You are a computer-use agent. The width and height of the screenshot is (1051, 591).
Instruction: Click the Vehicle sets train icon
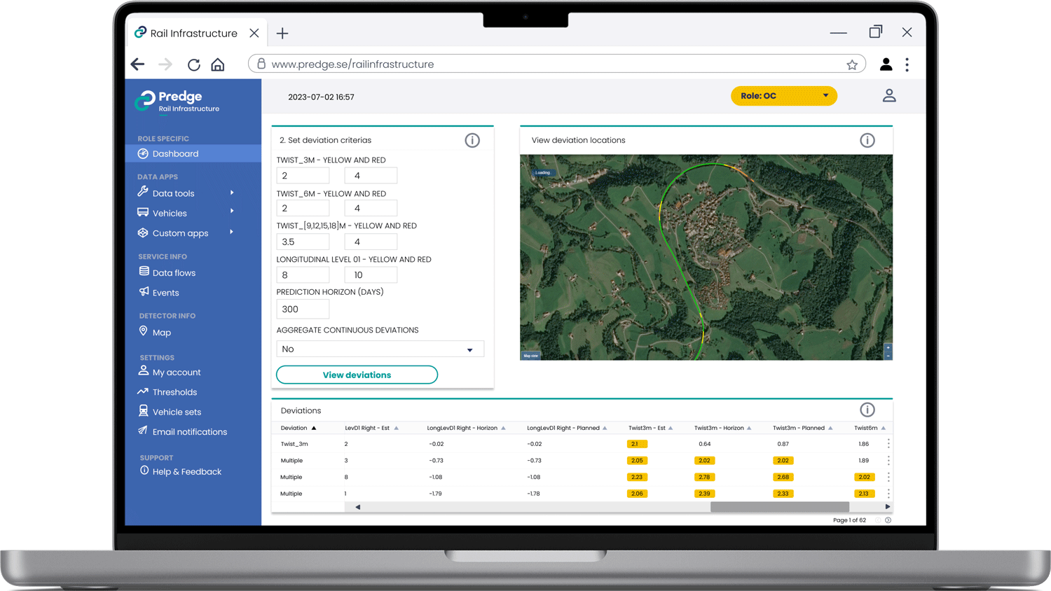tap(144, 411)
